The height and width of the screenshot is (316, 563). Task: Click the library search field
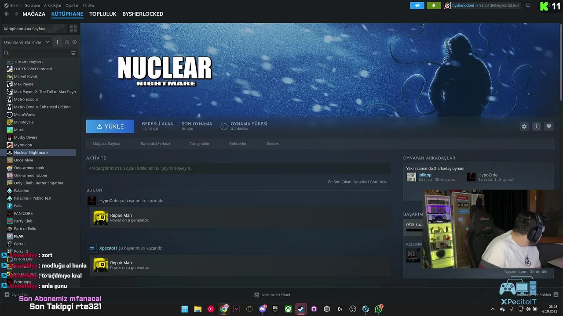(40, 53)
